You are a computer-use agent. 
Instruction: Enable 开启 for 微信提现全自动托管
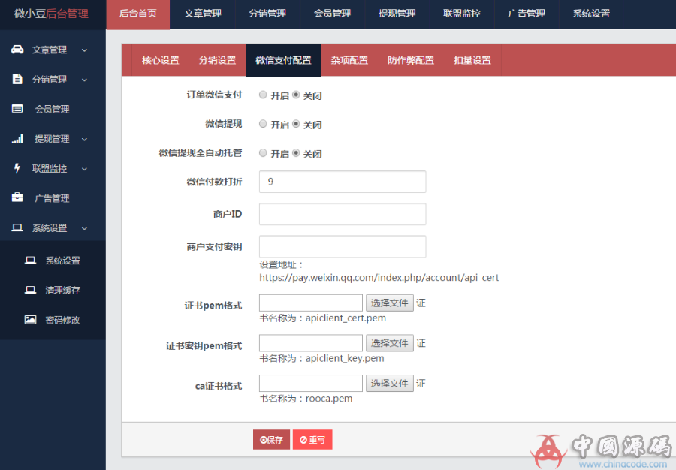pyautogui.click(x=264, y=153)
